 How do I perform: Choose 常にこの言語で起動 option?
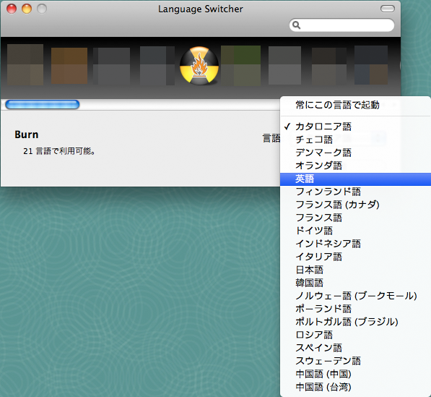355,105
